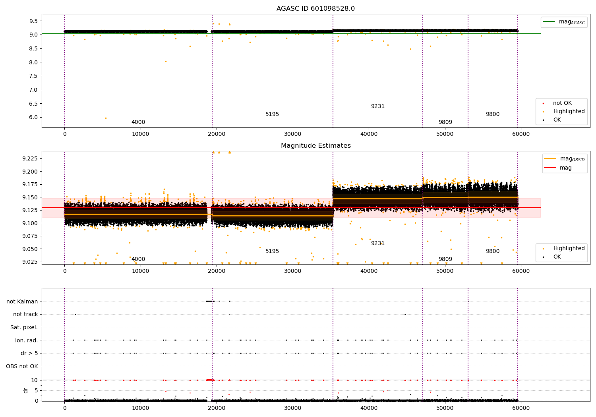Click the 9.125 y-axis tick label
This screenshot has height=417, width=596.
pos(30,210)
